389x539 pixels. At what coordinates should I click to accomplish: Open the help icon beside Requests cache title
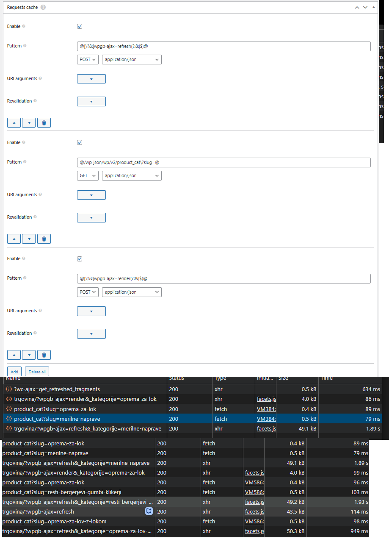coord(44,8)
